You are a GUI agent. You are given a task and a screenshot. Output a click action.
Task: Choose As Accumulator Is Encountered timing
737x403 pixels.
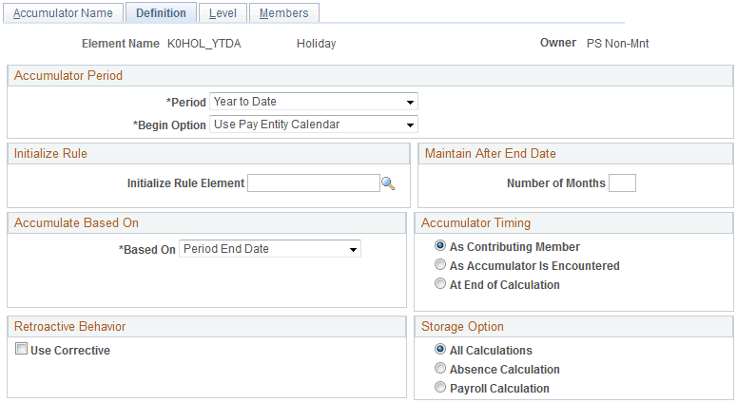pyautogui.click(x=439, y=266)
